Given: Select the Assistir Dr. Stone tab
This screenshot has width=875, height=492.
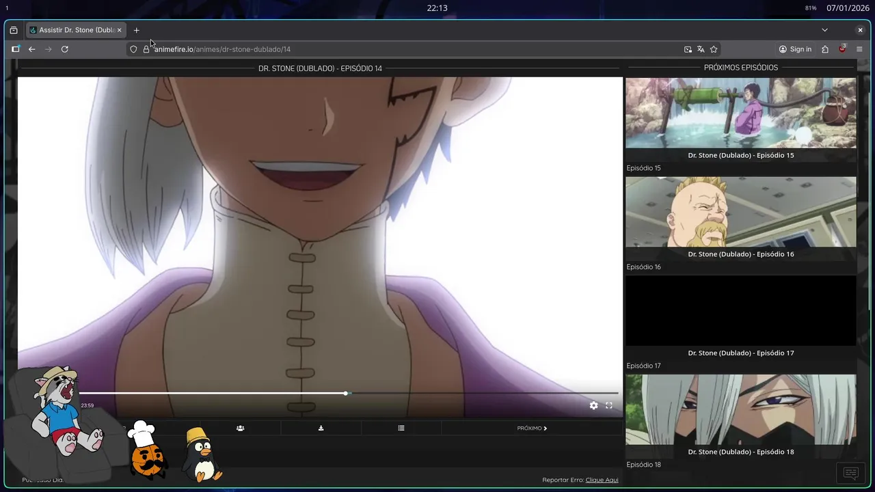Looking at the screenshot, I should (x=75, y=30).
